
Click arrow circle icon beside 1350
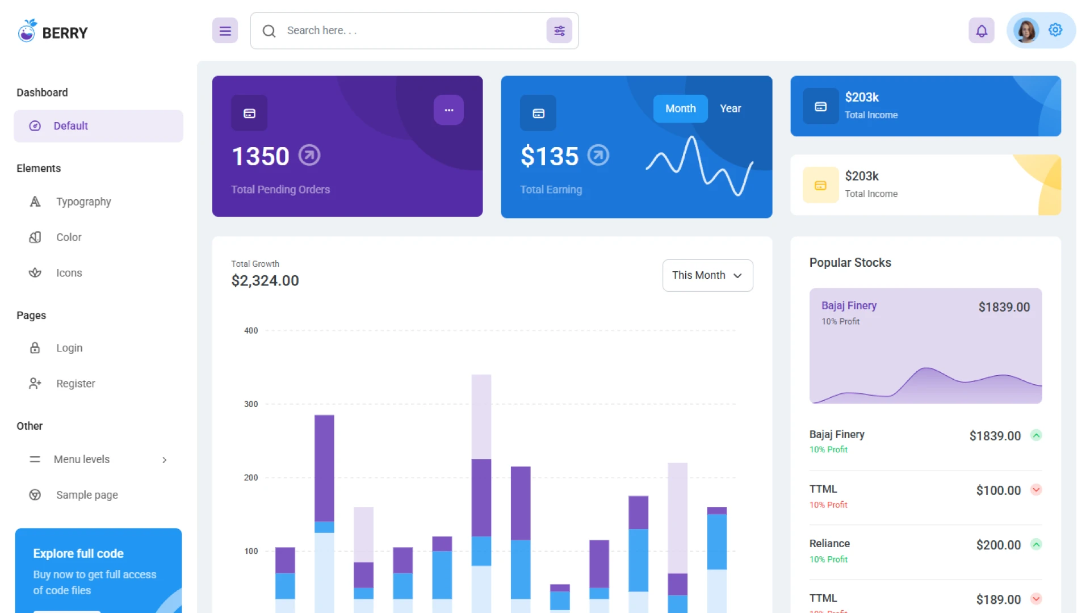click(309, 155)
